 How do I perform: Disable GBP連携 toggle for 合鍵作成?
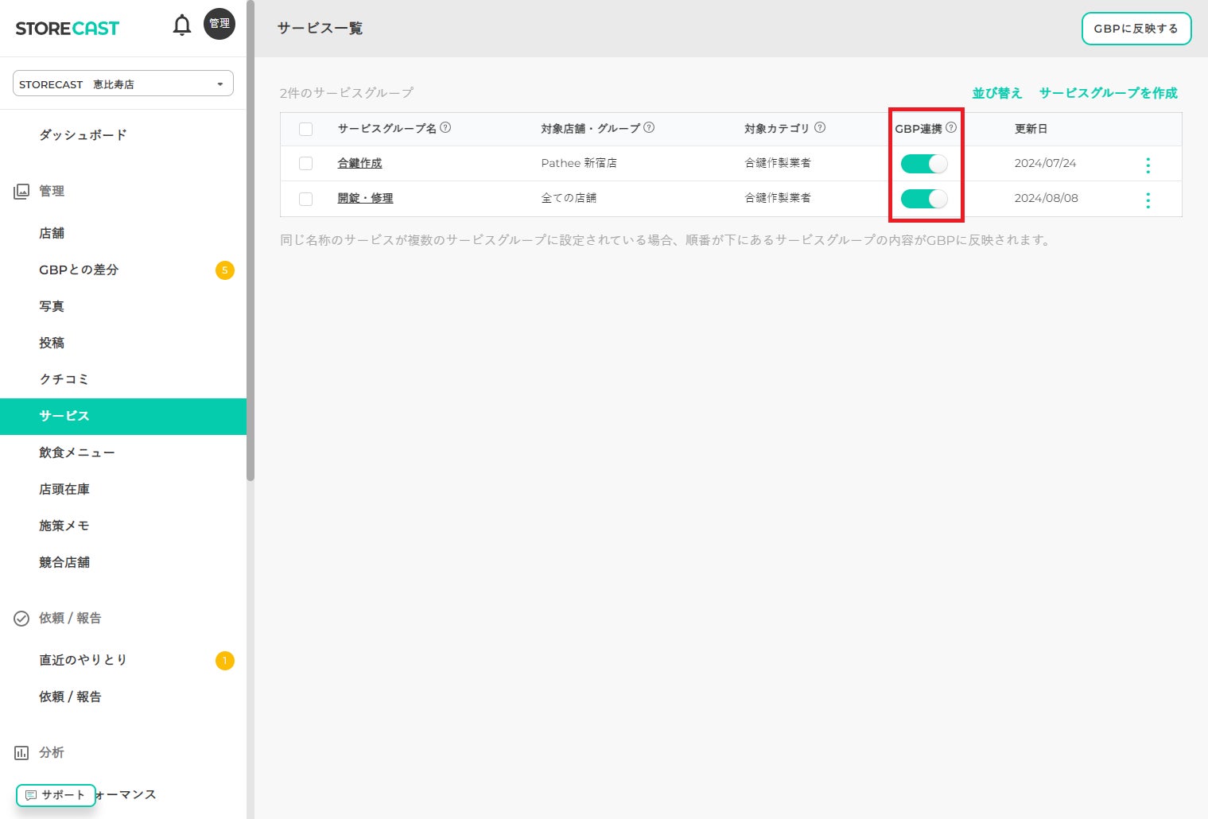click(x=924, y=164)
